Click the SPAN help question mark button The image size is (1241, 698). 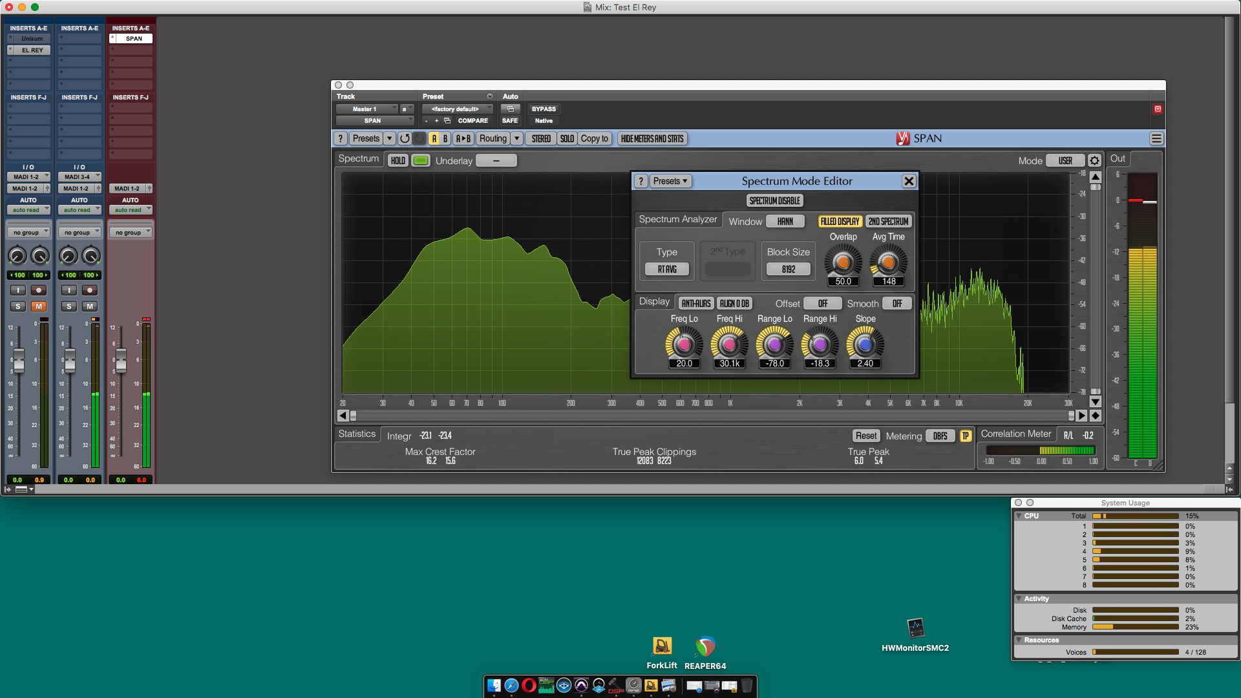click(x=341, y=138)
